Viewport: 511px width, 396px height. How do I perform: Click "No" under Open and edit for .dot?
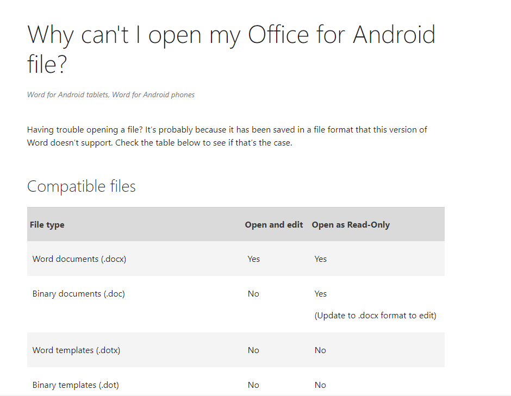pyautogui.click(x=253, y=385)
